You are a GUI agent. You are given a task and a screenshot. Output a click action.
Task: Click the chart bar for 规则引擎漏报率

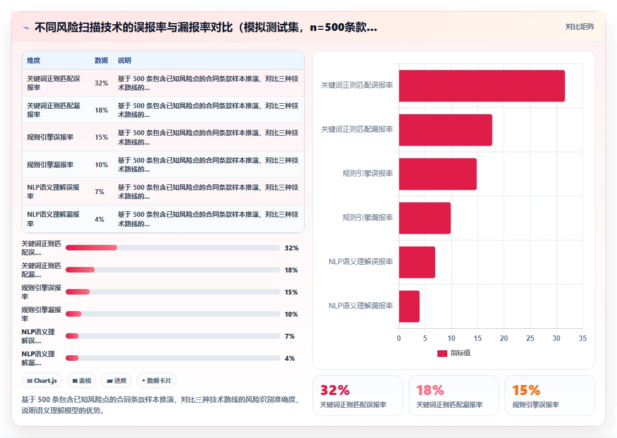pos(425,218)
